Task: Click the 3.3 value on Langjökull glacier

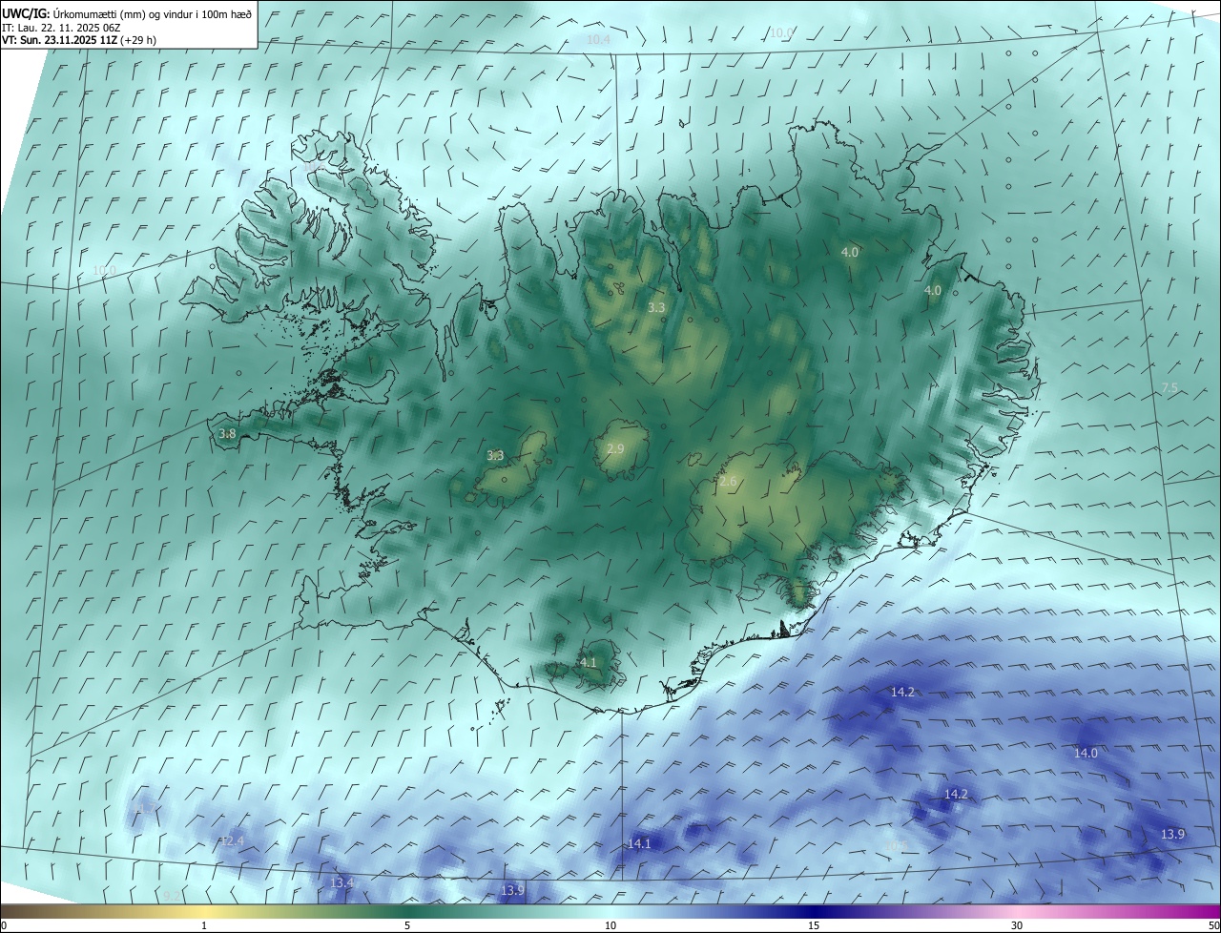Action: tap(495, 456)
